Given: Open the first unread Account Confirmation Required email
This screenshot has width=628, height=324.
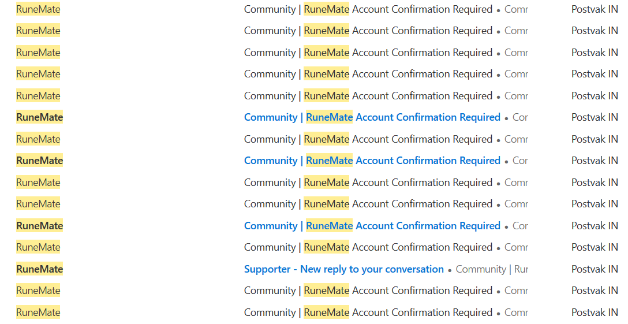Looking at the screenshot, I should pyautogui.click(x=372, y=117).
